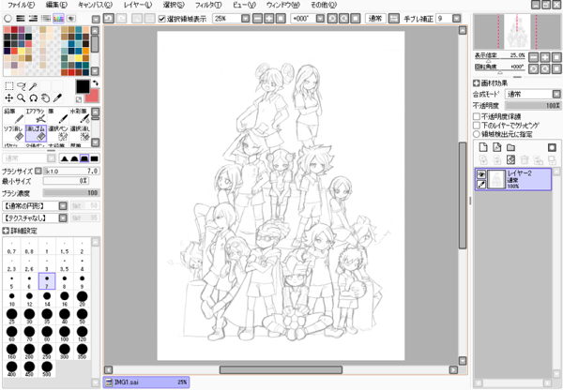Open the rotation angle +000° dropdown

(x=320, y=19)
